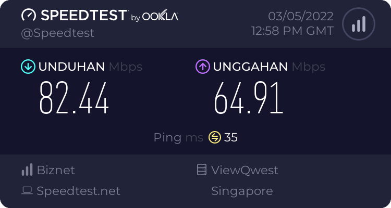This screenshot has width=391, height=208.
Task: Select the Biznet provider name
Action: pyautogui.click(x=56, y=170)
